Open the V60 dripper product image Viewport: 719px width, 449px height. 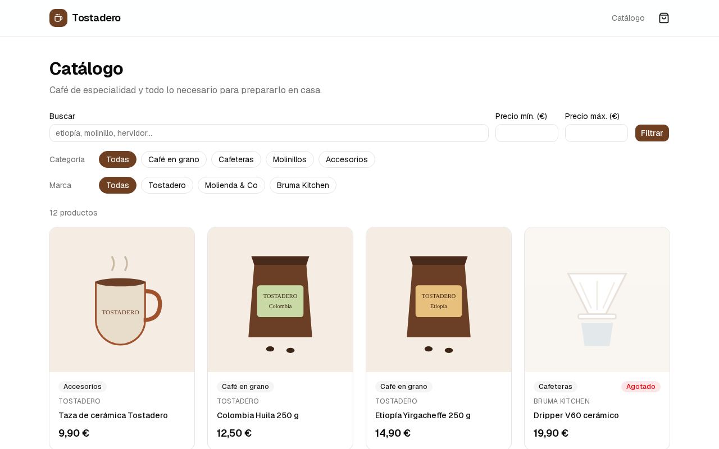pos(597,300)
